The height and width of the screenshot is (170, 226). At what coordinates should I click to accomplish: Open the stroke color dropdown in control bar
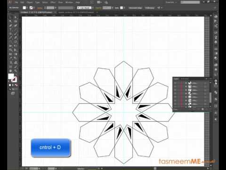[34, 8]
